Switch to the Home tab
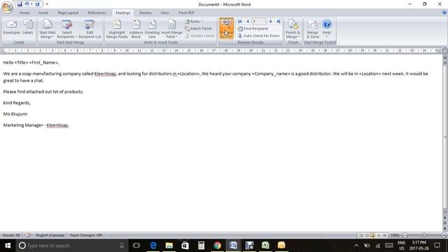This screenshot has width=448, height=252. pyautogui.click(x=24, y=13)
